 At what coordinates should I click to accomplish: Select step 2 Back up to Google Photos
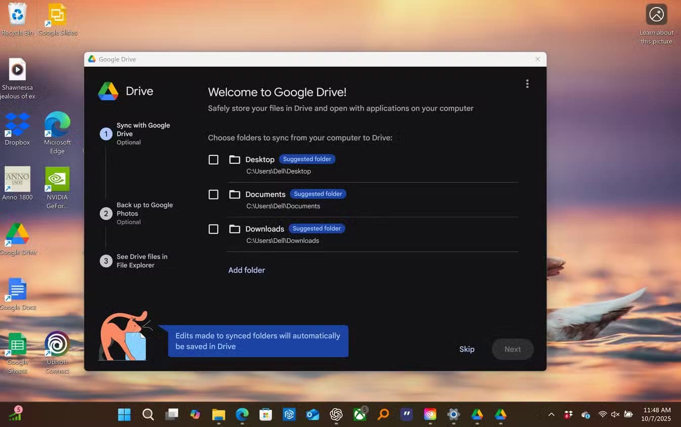point(144,209)
